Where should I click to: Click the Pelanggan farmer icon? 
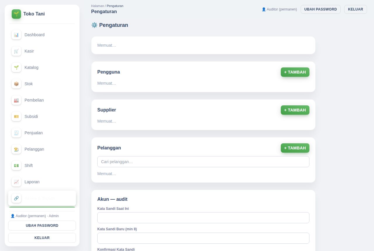tap(16, 149)
